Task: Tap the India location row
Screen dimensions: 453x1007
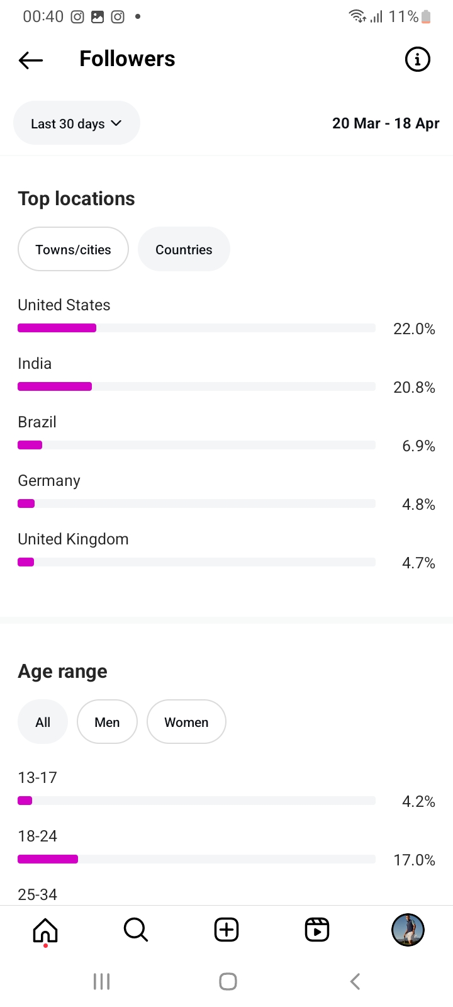Action: [196, 376]
